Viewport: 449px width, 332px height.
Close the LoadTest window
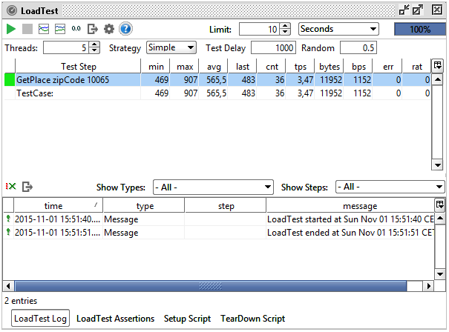(437, 10)
